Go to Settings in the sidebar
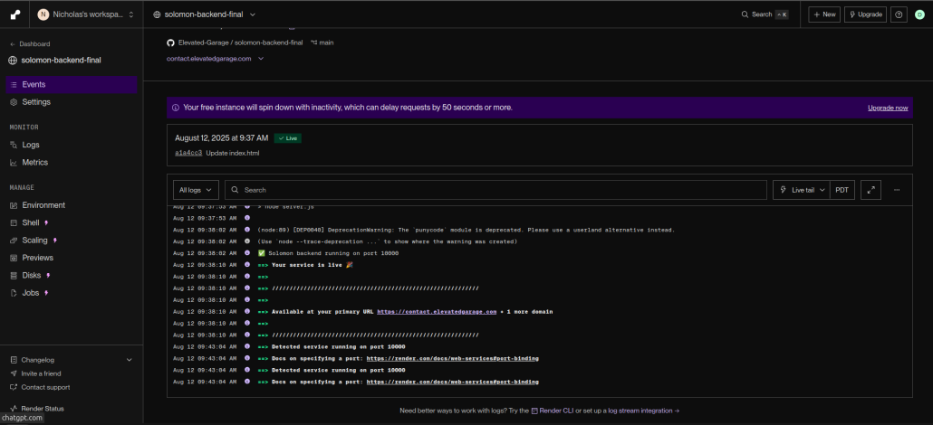933x425 pixels. point(36,102)
